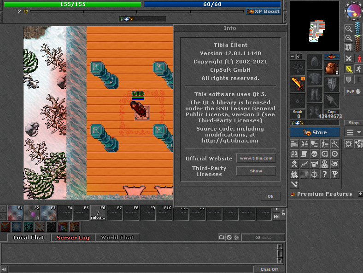Select offensive crossed-swords fight mode

point(348,59)
